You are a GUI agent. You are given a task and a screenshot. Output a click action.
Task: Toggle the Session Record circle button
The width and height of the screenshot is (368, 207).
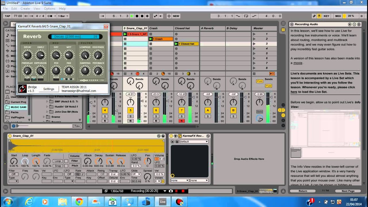point(169,16)
